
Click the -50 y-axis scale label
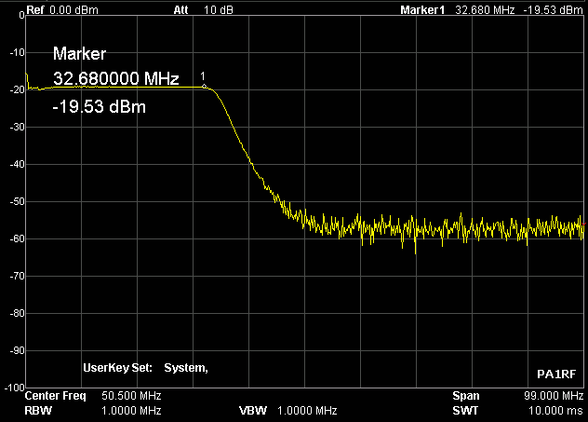(14, 201)
